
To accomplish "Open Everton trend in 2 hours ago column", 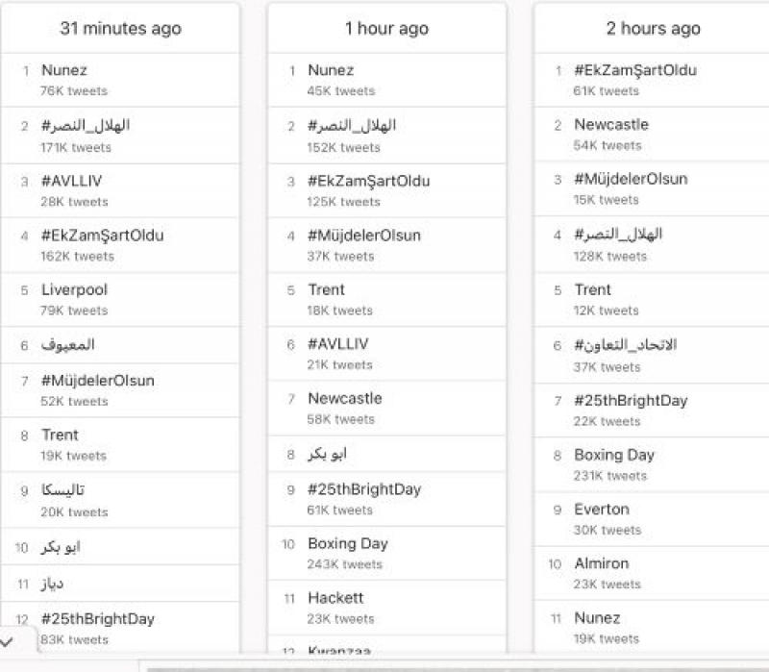I will [602, 510].
